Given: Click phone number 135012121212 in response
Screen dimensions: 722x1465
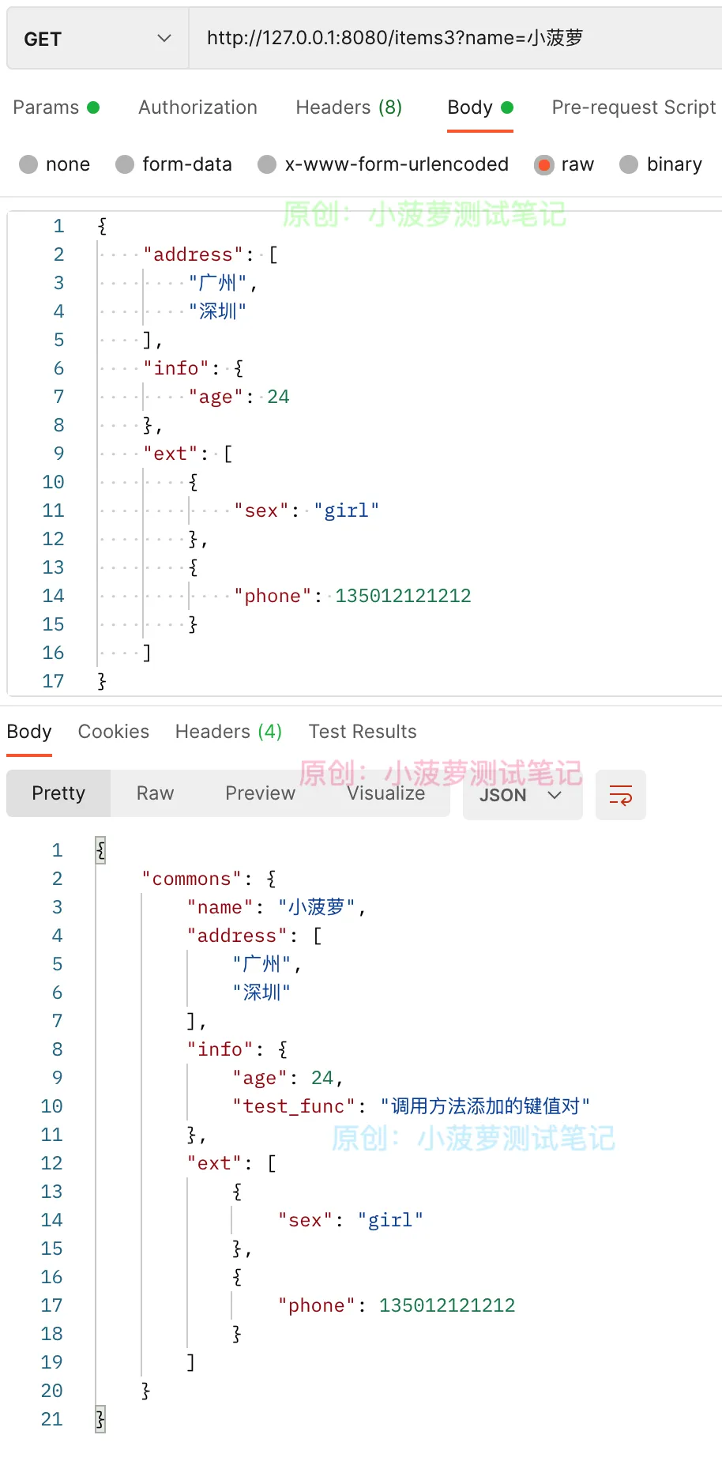Looking at the screenshot, I should coord(447,1305).
